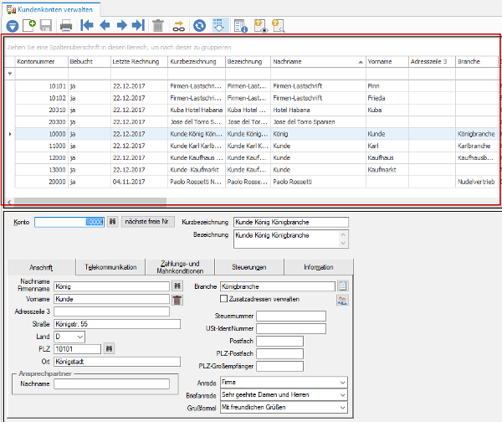
Task: Click the nächste freie Nr. button
Action: point(147,222)
